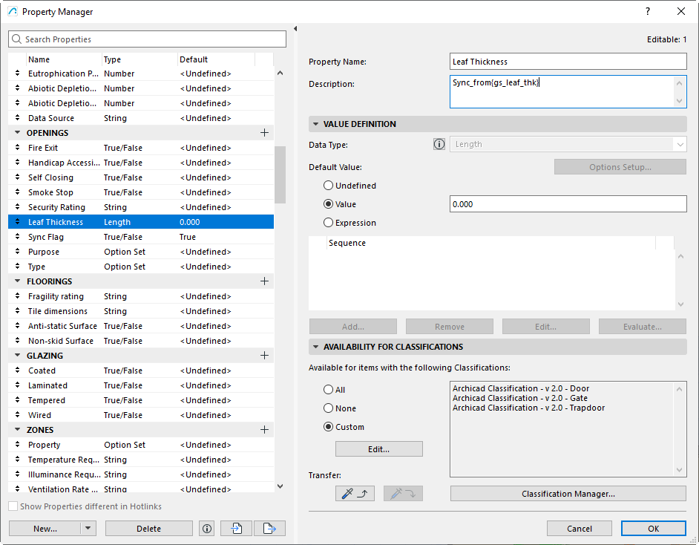Select the Anti-static Surface property

(x=141, y=326)
